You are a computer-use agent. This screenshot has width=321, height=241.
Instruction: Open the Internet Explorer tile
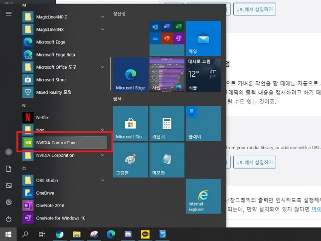[x=203, y=196]
